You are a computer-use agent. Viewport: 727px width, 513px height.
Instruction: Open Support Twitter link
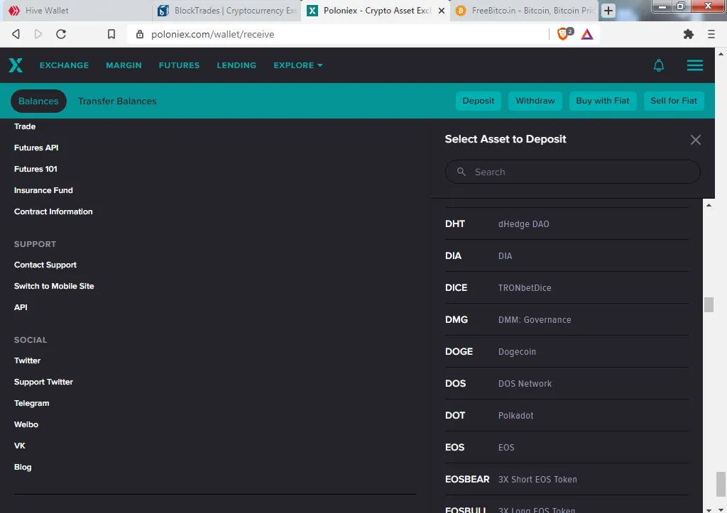(x=43, y=382)
